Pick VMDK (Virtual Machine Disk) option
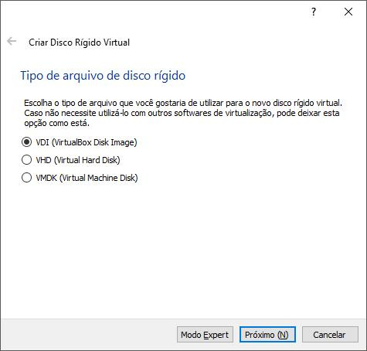 [80, 178]
